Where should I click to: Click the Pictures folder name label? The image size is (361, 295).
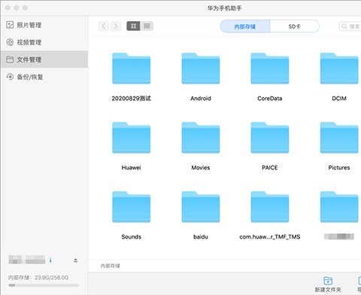tap(339, 168)
